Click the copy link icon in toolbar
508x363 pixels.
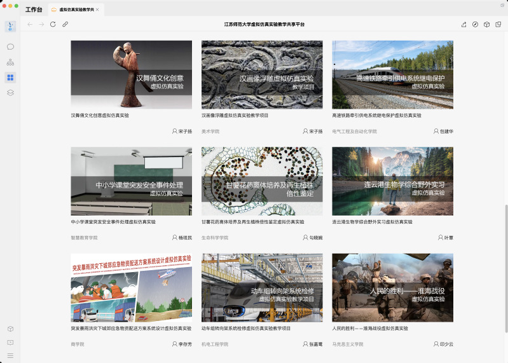(65, 24)
